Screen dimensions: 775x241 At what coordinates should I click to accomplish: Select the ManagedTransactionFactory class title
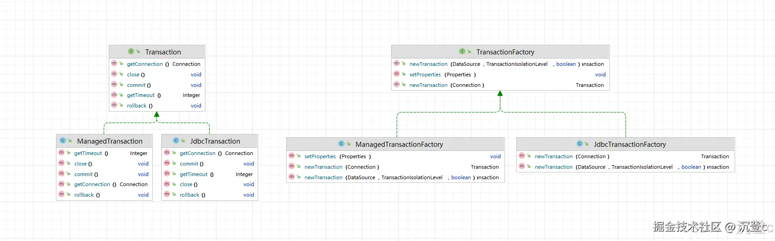pyautogui.click(x=399, y=145)
